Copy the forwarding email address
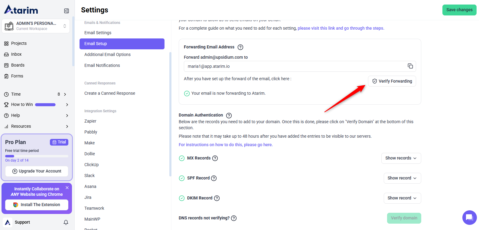This screenshot has width=479, height=230. pos(410,66)
